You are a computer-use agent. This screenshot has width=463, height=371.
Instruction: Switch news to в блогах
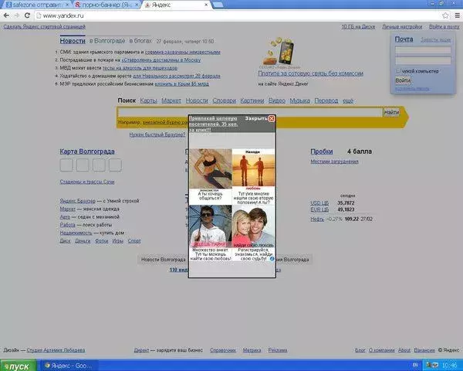point(140,41)
